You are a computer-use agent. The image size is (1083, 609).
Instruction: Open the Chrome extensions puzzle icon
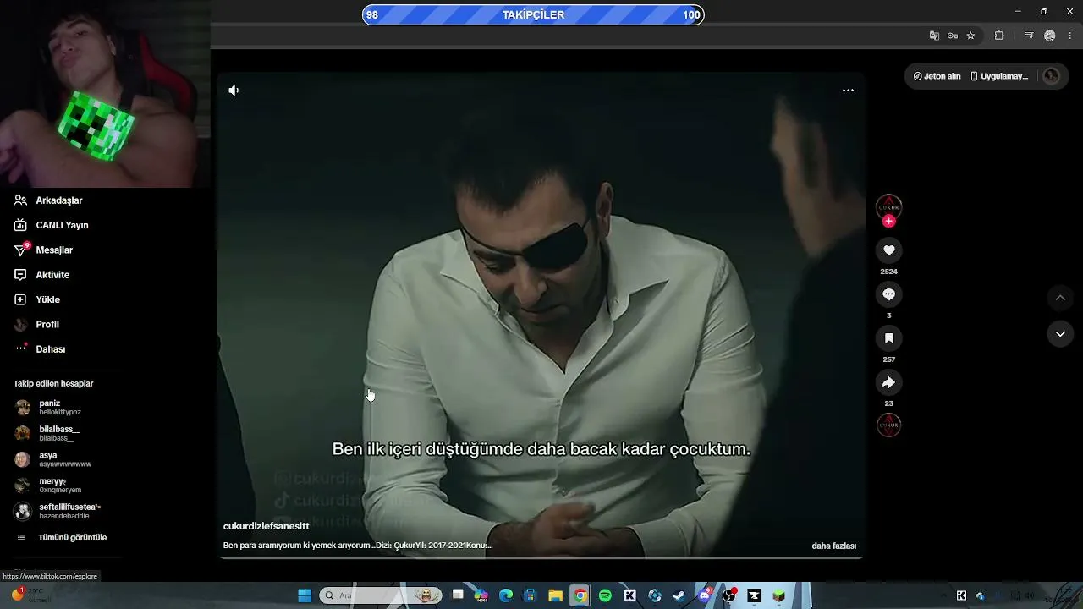point(999,36)
